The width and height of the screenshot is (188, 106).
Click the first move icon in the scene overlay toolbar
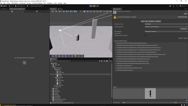click(x=53, y=56)
